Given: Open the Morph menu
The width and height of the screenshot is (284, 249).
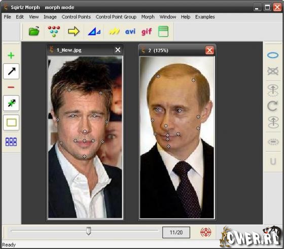Looking at the screenshot, I should pos(148,17).
